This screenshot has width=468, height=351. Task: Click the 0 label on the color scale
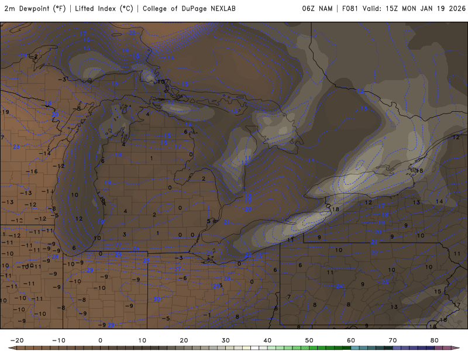[100, 340]
